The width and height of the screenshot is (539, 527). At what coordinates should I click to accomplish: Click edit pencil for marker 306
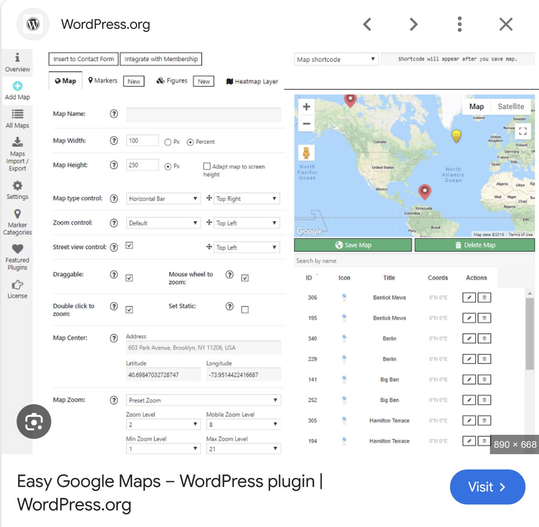point(469,298)
